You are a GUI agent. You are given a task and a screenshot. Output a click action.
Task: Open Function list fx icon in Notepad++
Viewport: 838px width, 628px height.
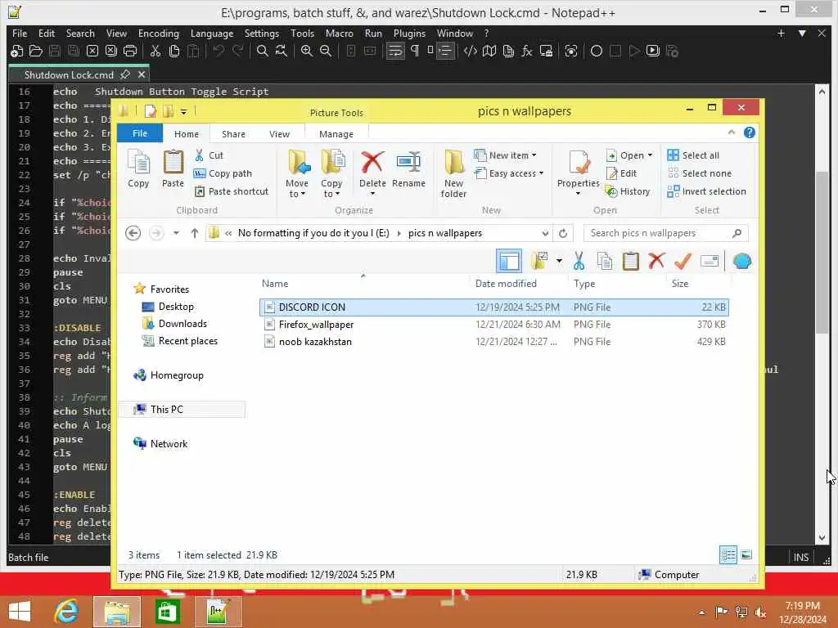click(x=527, y=52)
